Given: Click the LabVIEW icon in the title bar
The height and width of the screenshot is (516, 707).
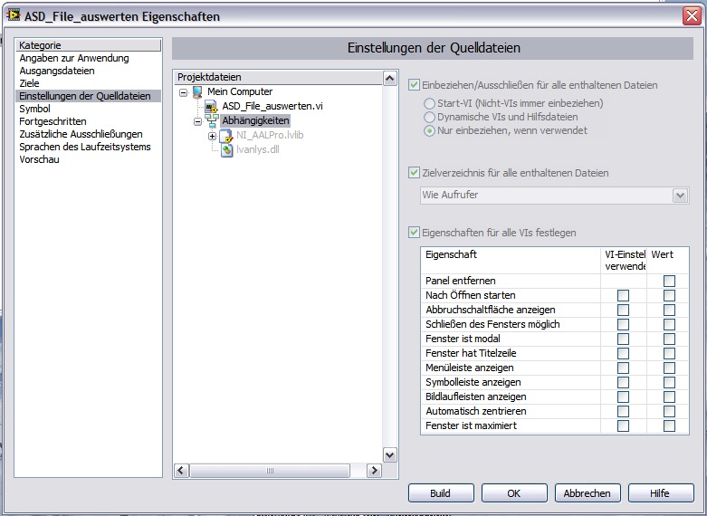Looking at the screenshot, I should [14, 15].
